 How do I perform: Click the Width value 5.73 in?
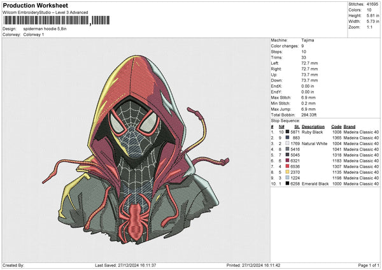pos(373,22)
